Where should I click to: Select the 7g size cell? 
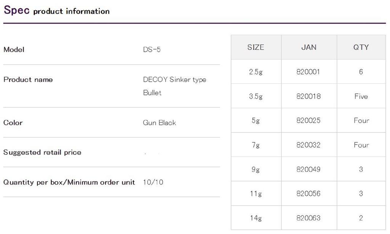[x=256, y=145]
